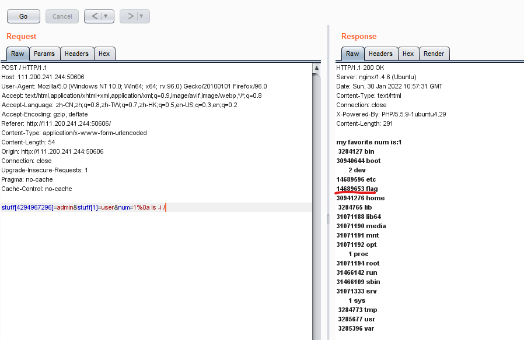This screenshot has height=340, width=524.
Task: Click the request scrollbar up arrow
Action: 316,68
